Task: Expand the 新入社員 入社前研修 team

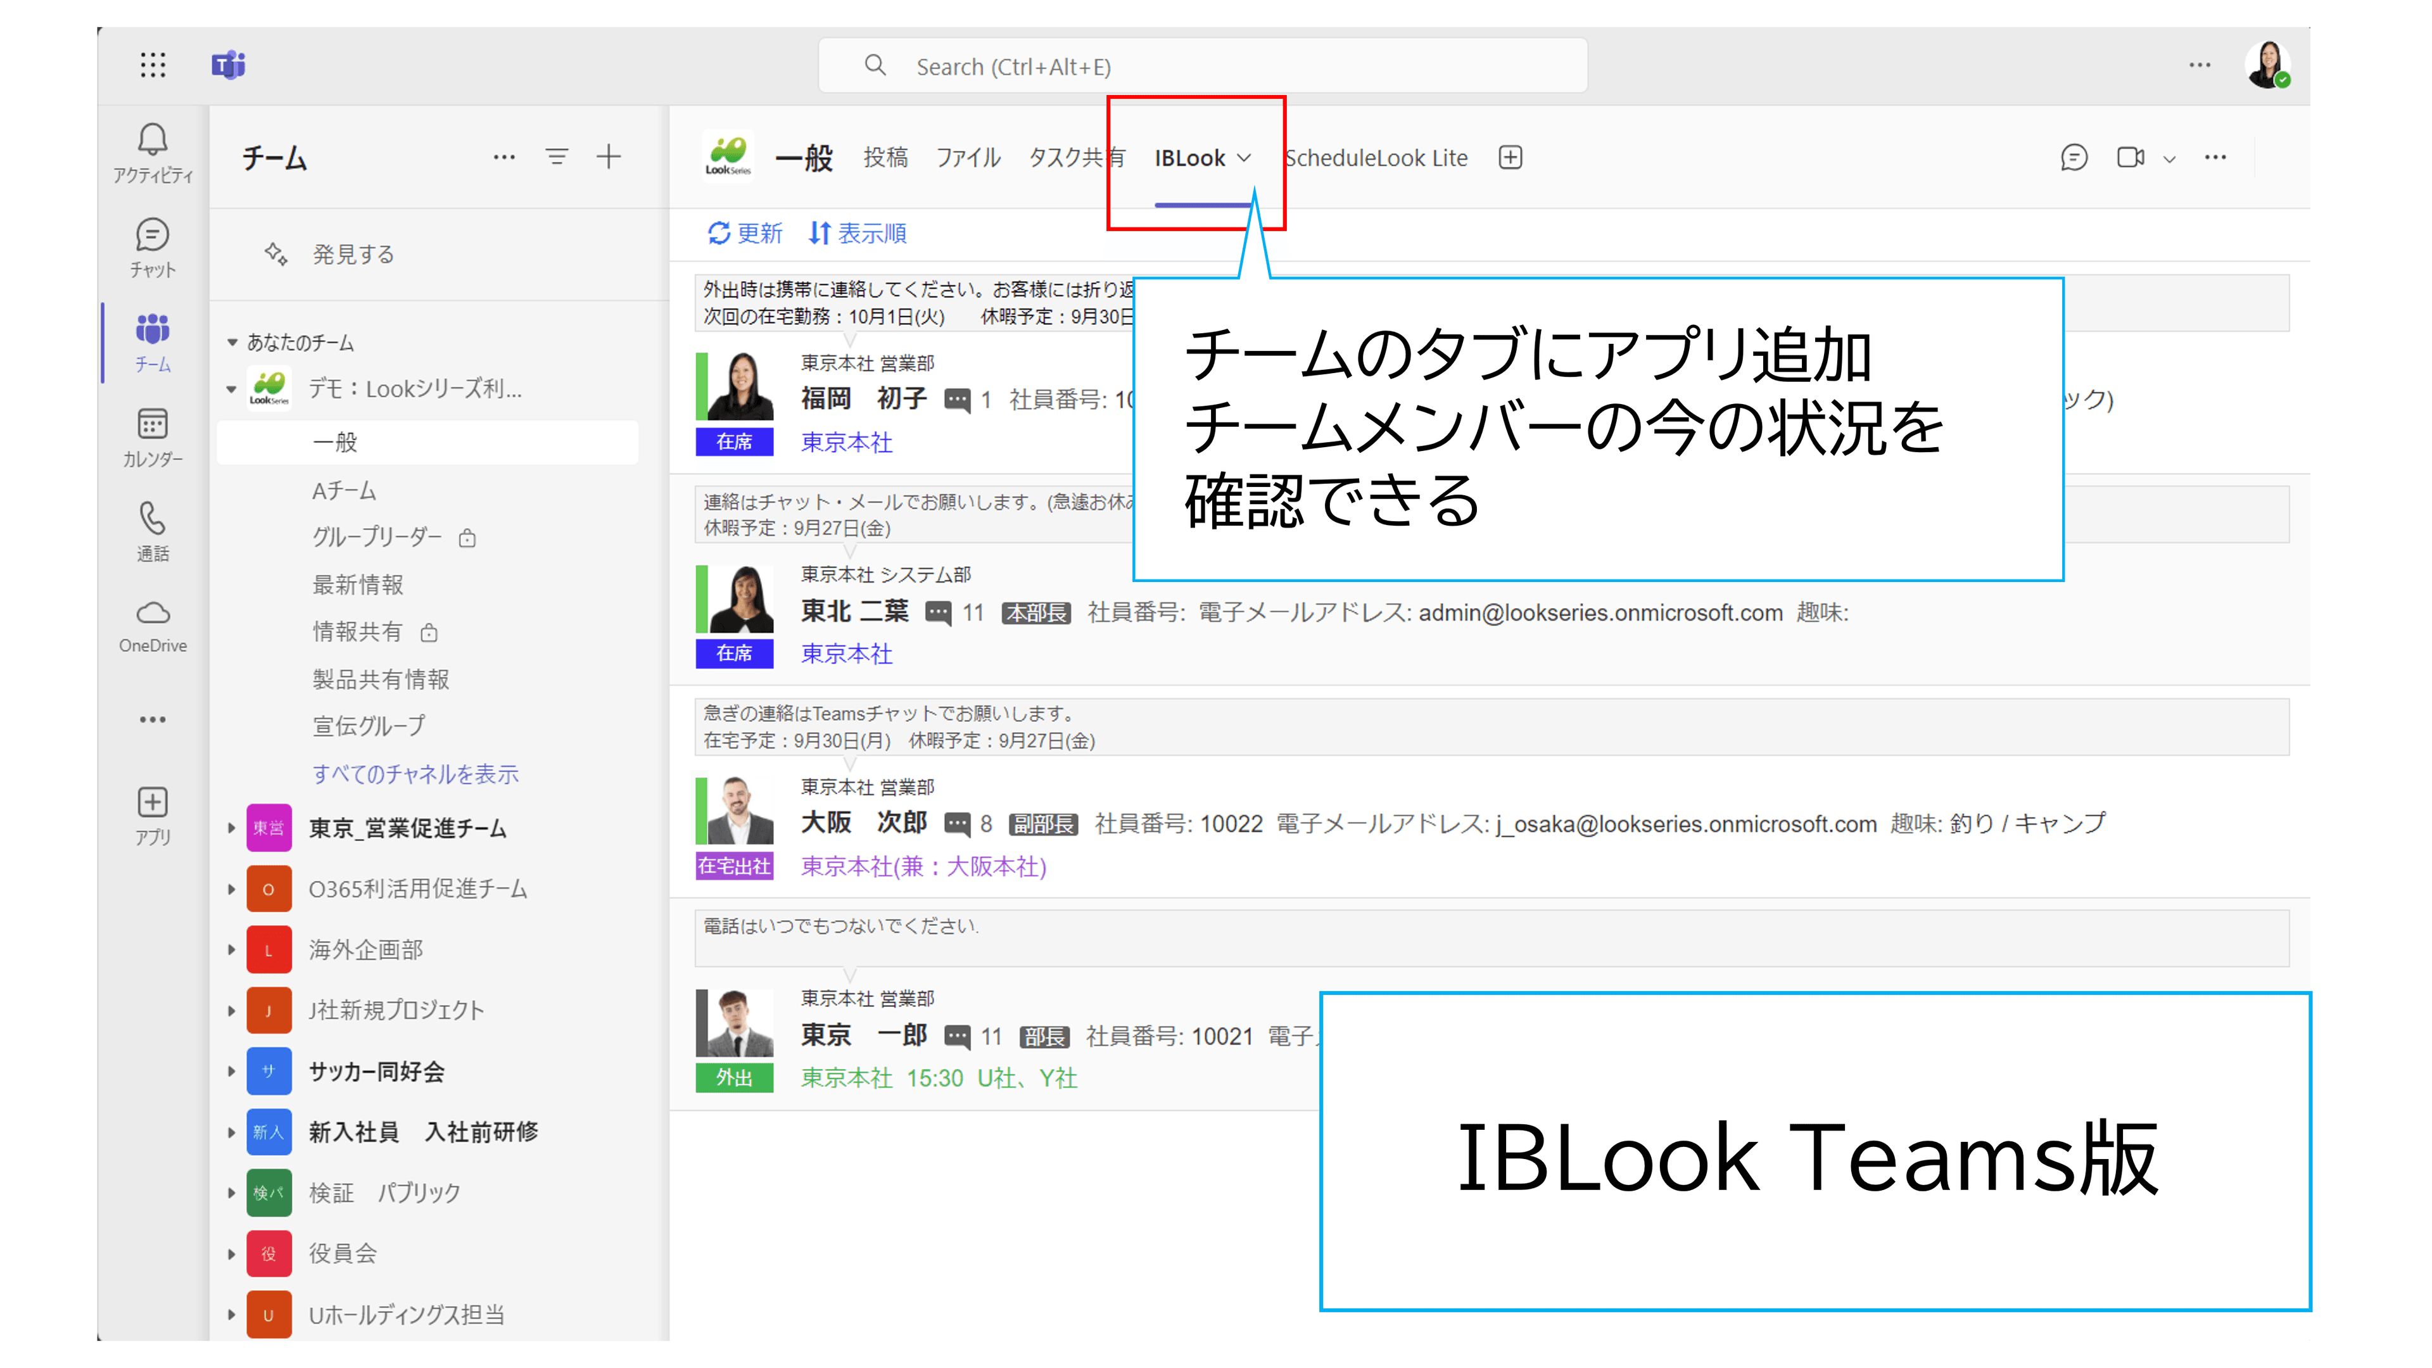Action: 232,1132
